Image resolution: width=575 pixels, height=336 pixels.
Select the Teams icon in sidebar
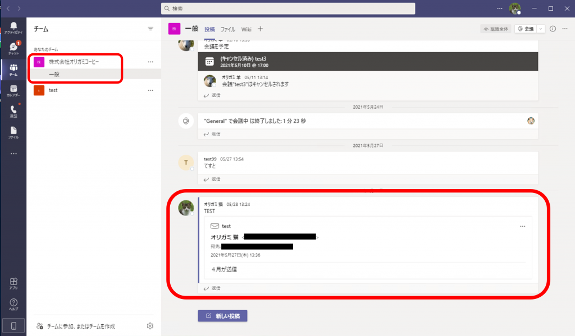(x=13, y=70)
